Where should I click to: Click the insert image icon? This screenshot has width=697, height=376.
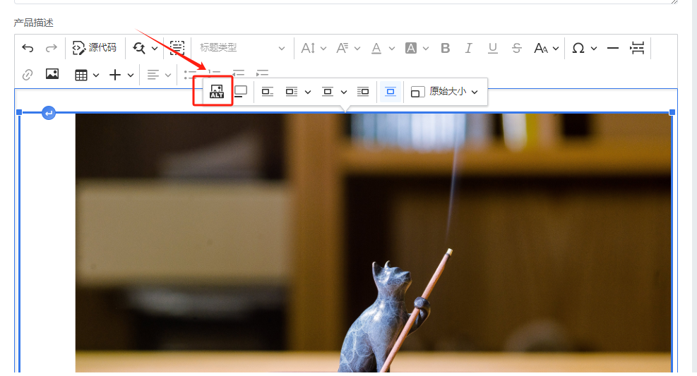[52, 74]
